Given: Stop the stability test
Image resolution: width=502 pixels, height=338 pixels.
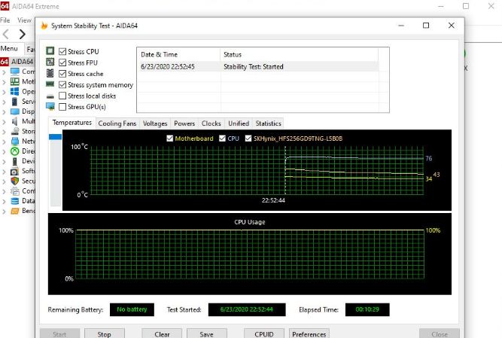Looking at the screenshot, I should pos(105,333).
